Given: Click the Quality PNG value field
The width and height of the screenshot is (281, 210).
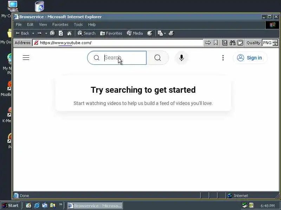Looking at the screenshot, I should tap(267, 43).
